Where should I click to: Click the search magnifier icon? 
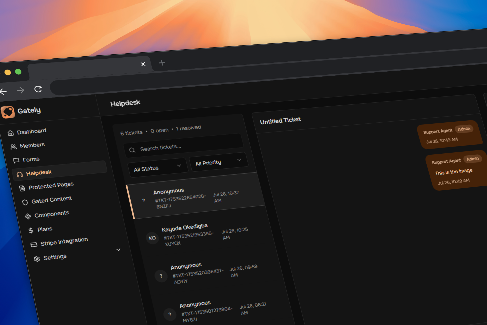point(132,150)
